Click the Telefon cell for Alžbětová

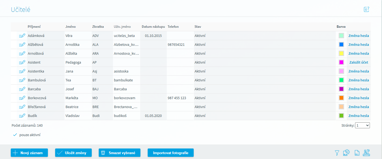pos(180,44)
